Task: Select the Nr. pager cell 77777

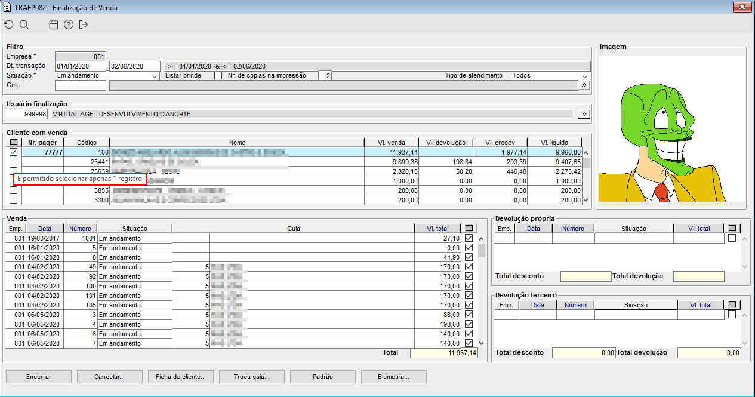Action: pos(44,152)
